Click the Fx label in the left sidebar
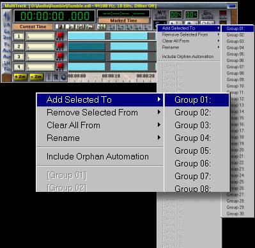The width and height of the screenshot is (255, 248). [x=7, y=44]
